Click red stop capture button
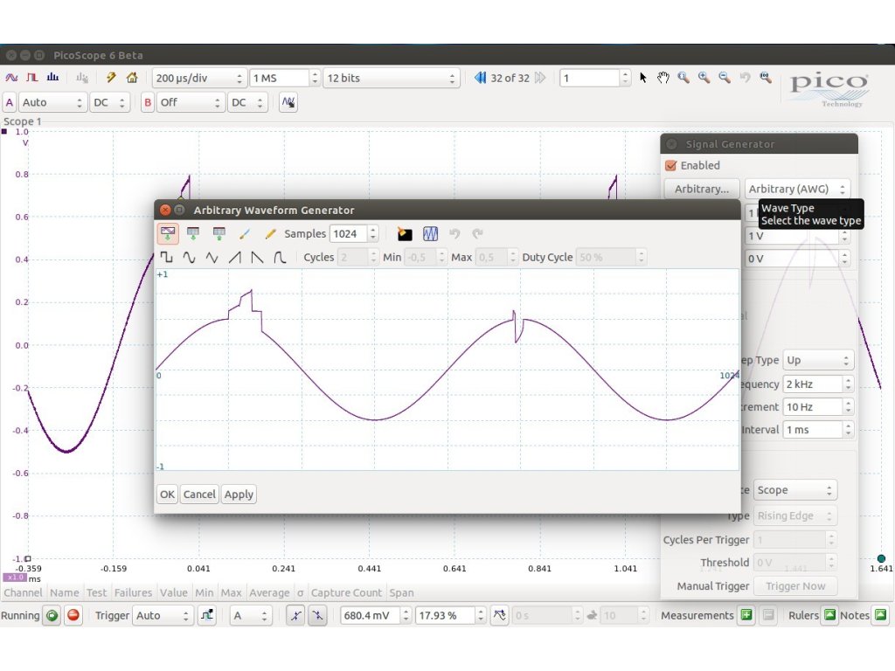This screenshot has width=895, height=671. [x=73, y=616]
